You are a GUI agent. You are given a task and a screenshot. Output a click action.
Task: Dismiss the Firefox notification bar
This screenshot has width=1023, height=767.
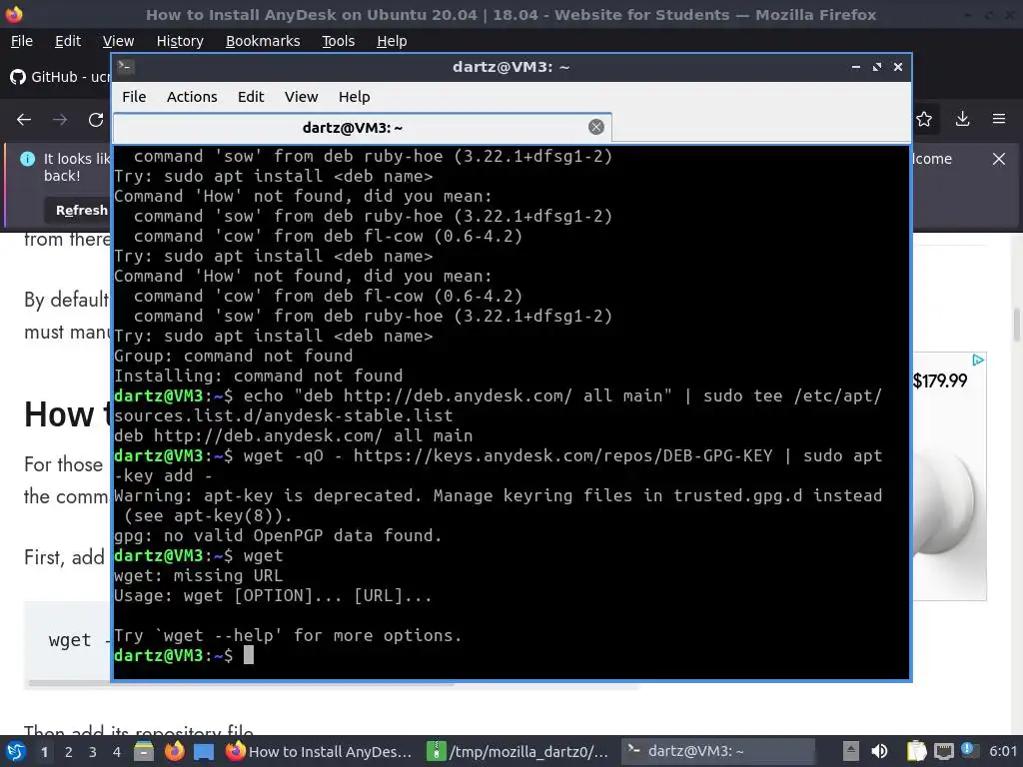[999, 159]
